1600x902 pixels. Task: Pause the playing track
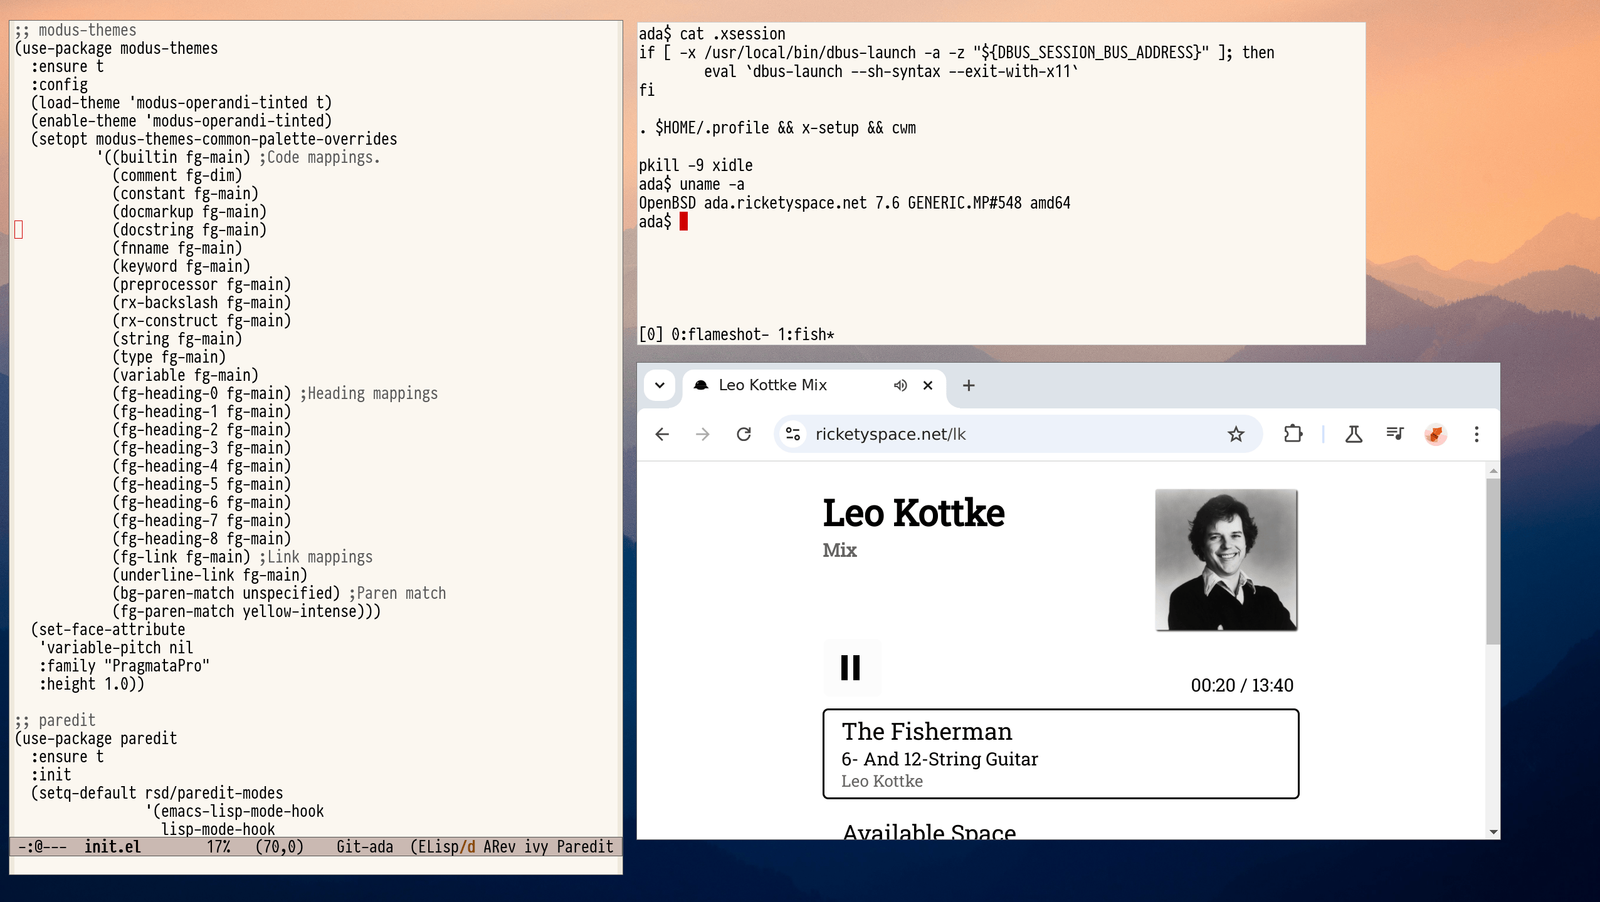851,668
